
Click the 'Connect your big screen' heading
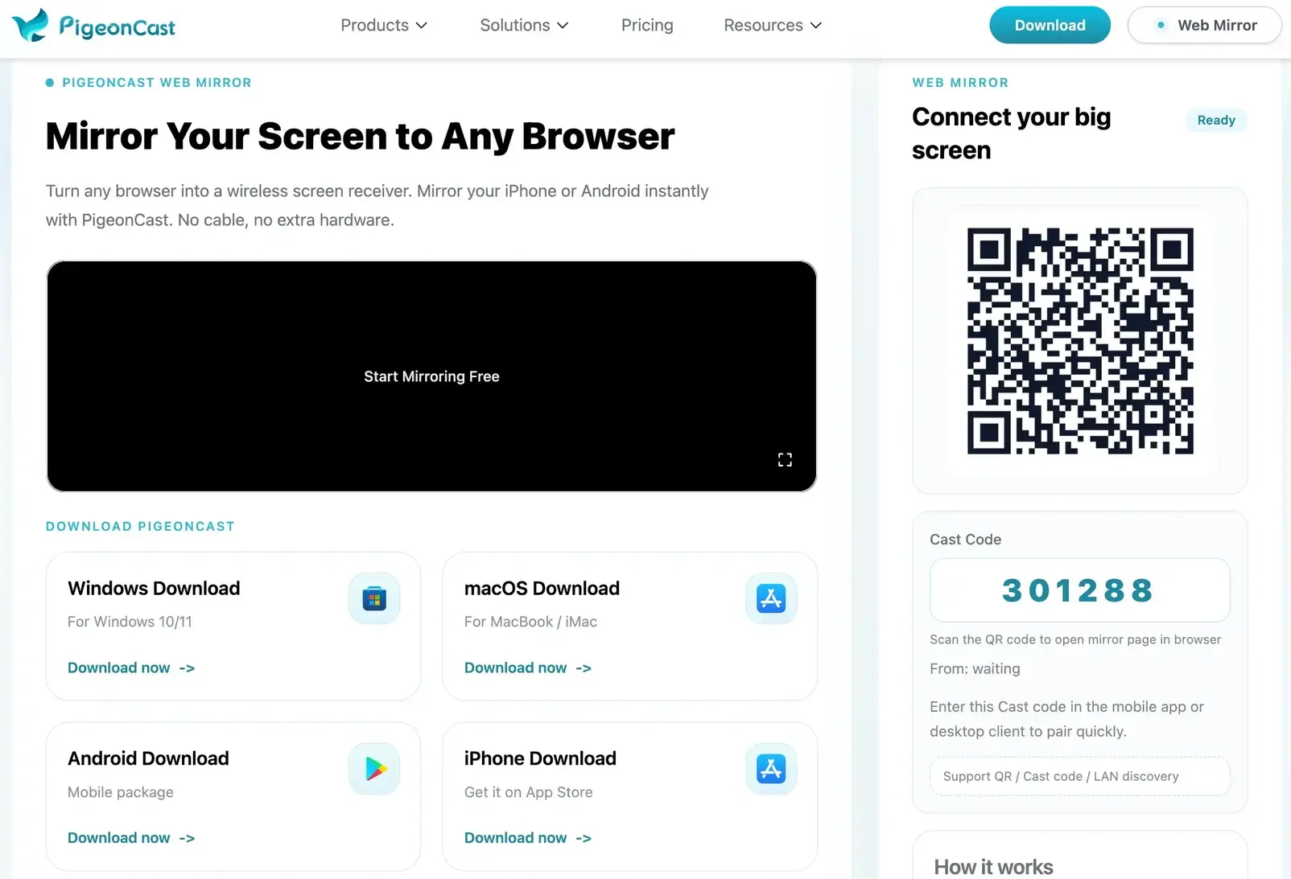[1011, 133]
